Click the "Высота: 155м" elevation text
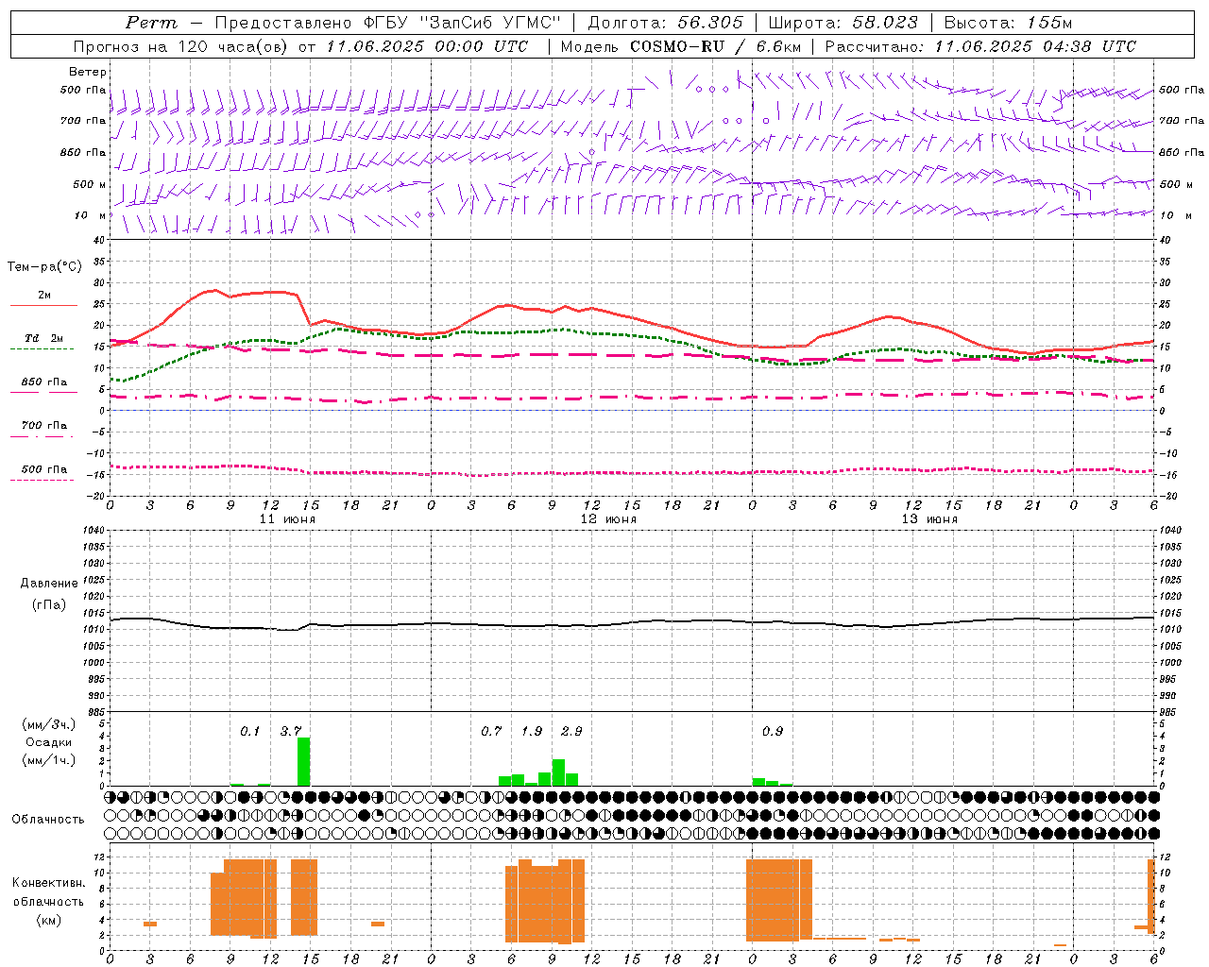Screen dimensions: 1209x967 tap(1008, 23)
